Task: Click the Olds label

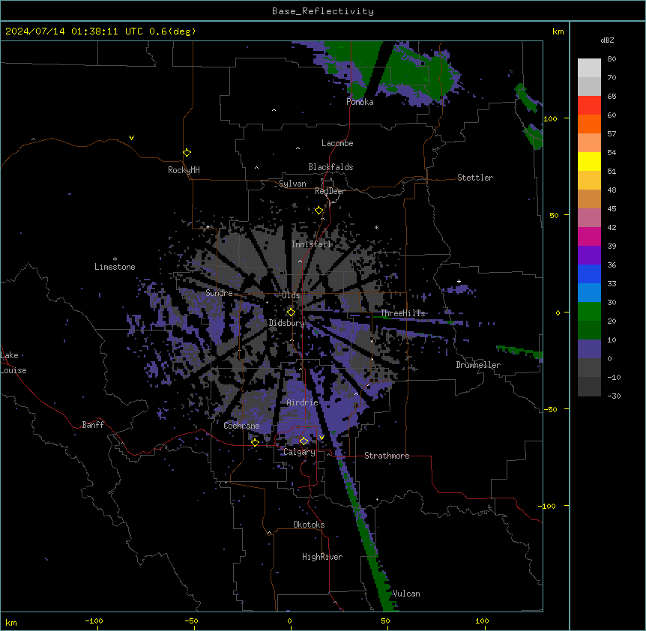Action: (x=291, y=295)
